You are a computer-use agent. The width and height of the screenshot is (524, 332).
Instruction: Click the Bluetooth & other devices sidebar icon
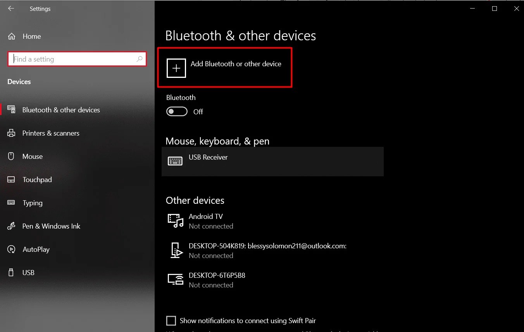tap(11, 110)
